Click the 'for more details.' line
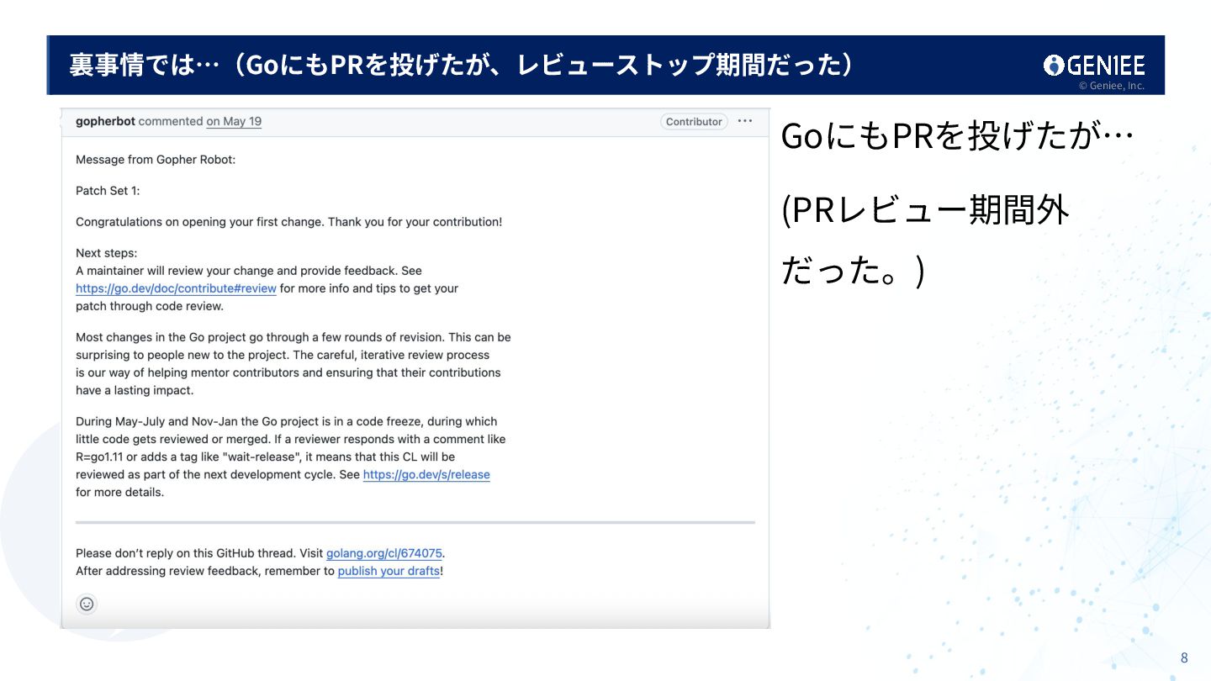 [x=119, y=493]
